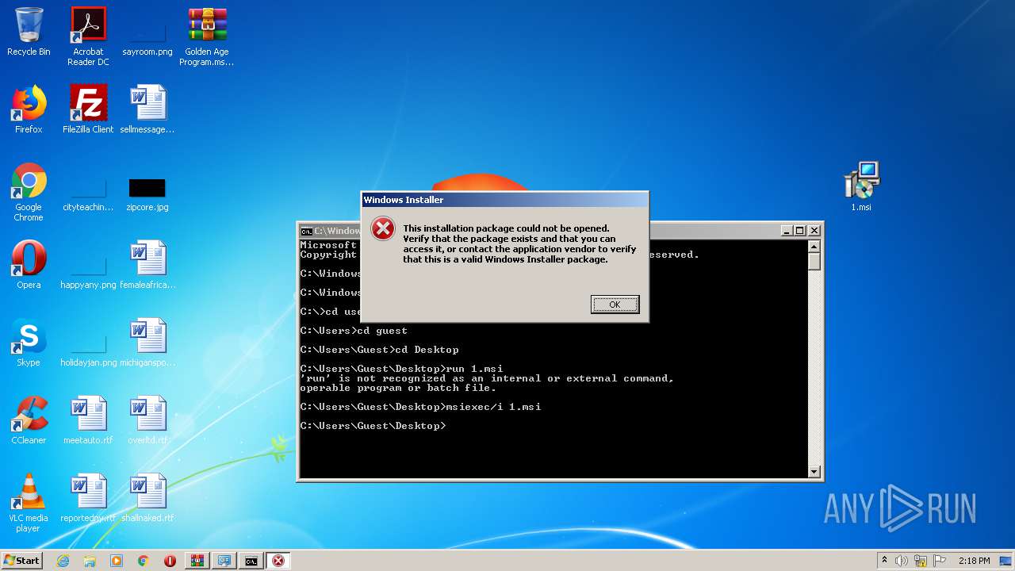Select the shallnaked.rtf document icon

(147, 498)
